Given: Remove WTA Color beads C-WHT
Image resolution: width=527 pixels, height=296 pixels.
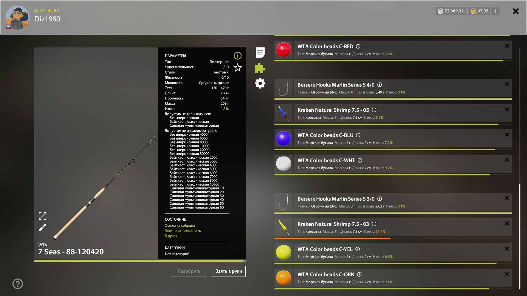Looking at the screenshot, I should (x=507, y=160).
